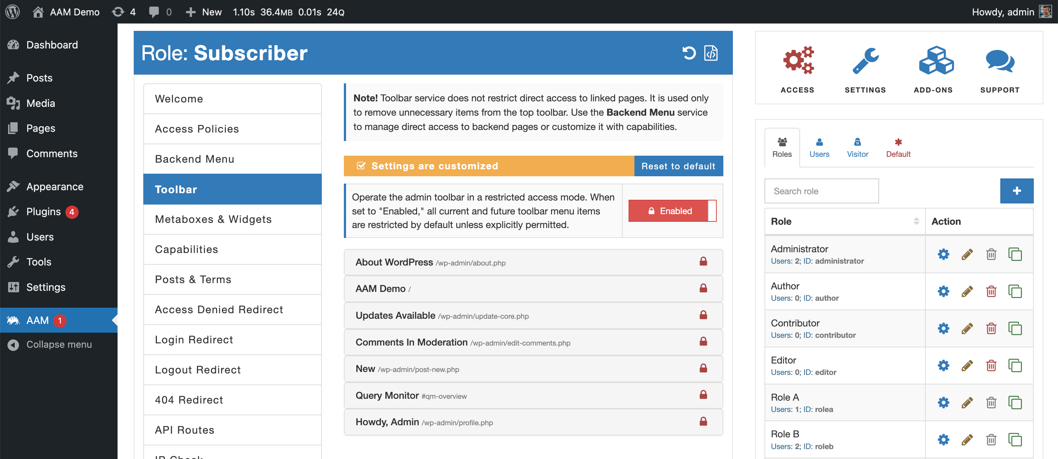The width and height of the screenshot is (1058, 459).
Task: Manage Role A with gear icon
Action: click(x=943, y=402)
